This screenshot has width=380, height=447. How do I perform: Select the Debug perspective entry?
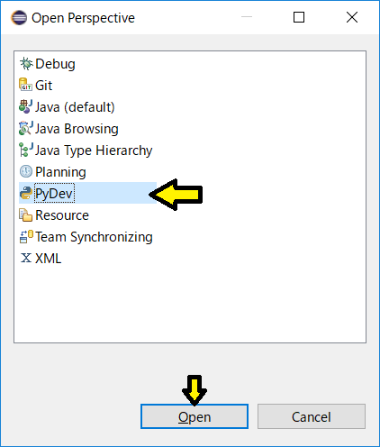coord(55,64)
